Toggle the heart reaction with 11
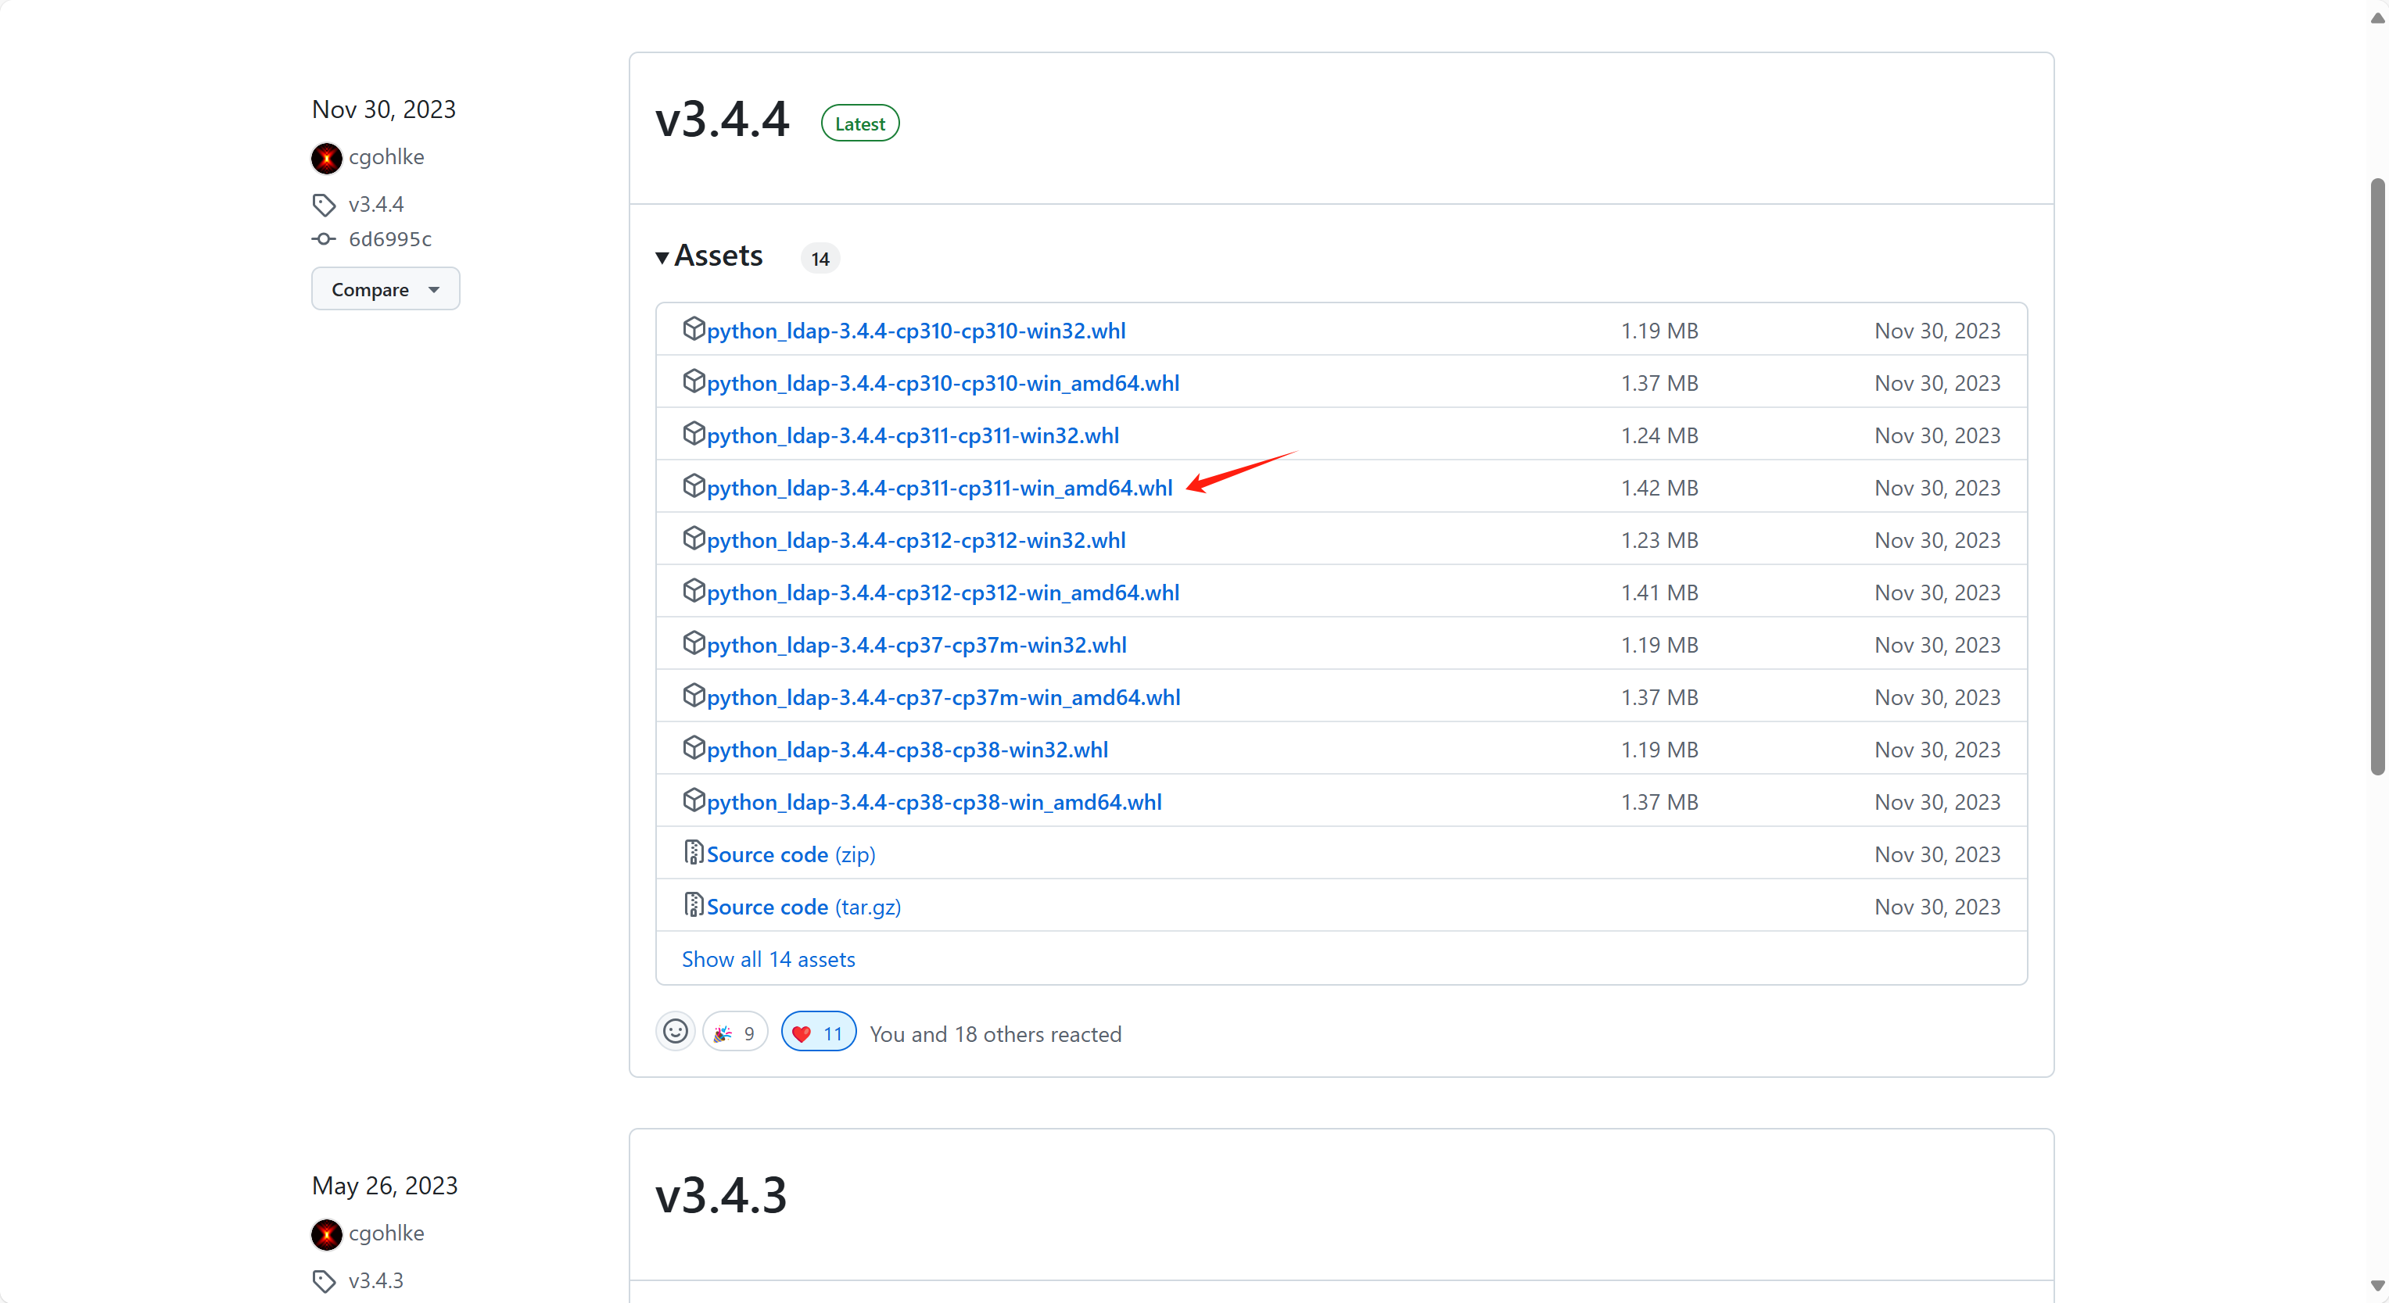2389x1303 pixels. (x=818, y=1032)
